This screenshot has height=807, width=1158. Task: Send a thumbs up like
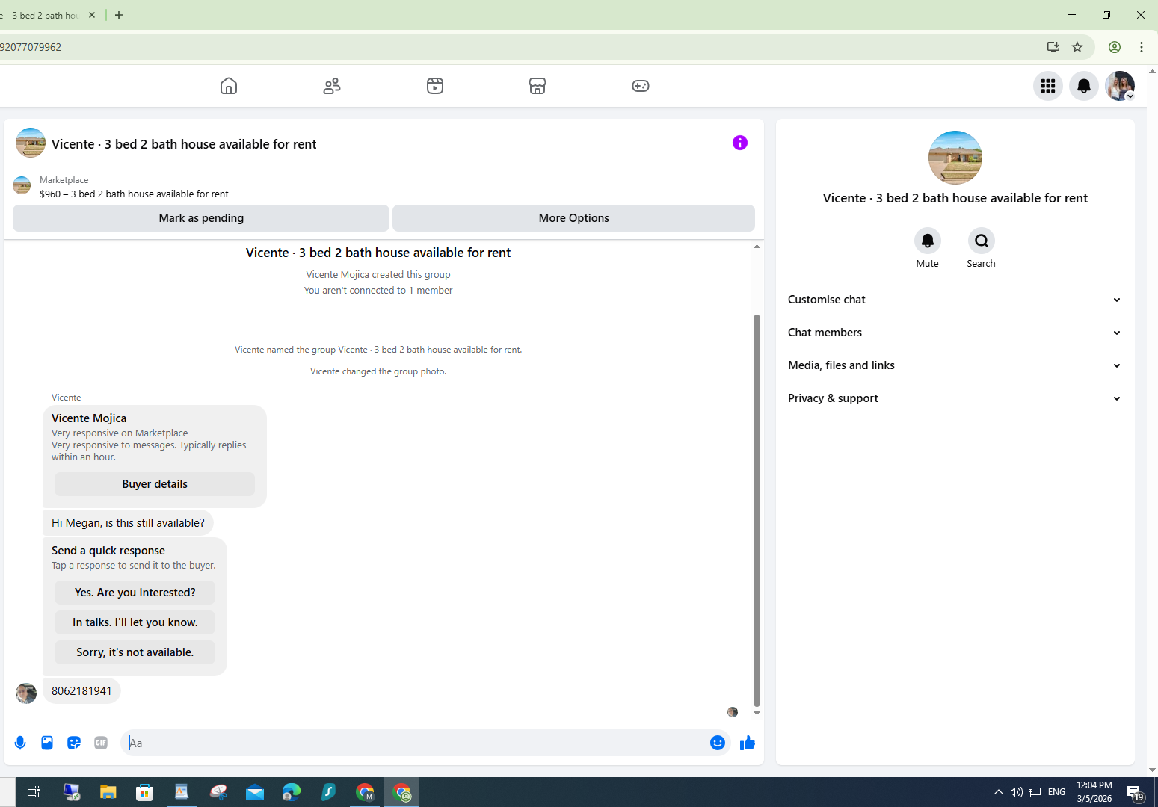click(x=748, y=743)
